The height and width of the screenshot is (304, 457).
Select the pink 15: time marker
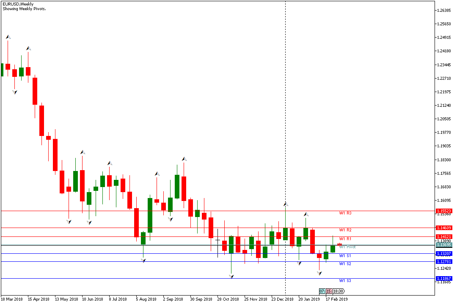click(x=329, y=291)
